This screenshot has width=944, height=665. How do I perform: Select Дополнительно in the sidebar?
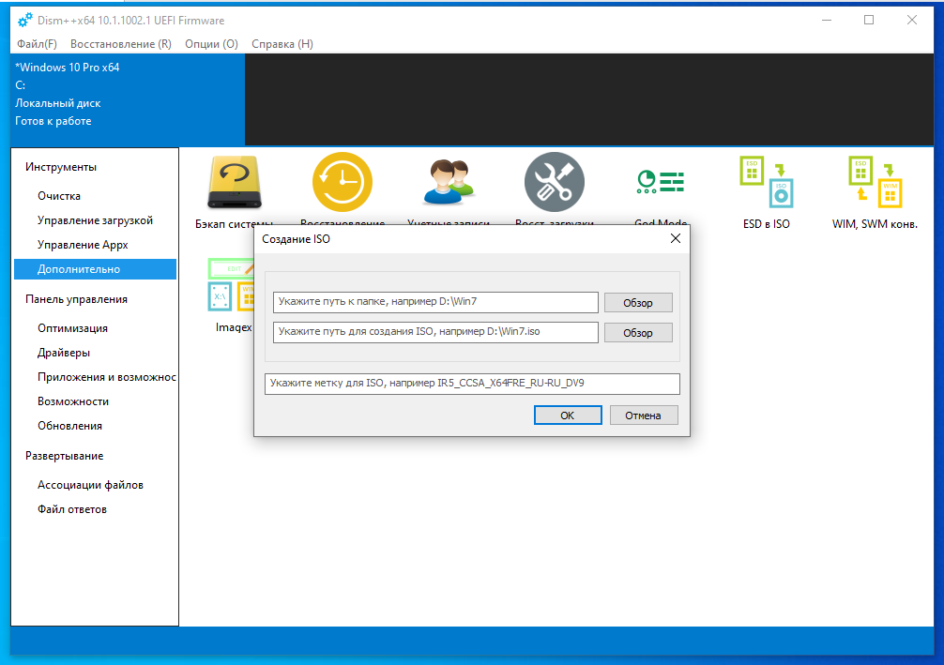pyautogui.click(x=95, y=269)
